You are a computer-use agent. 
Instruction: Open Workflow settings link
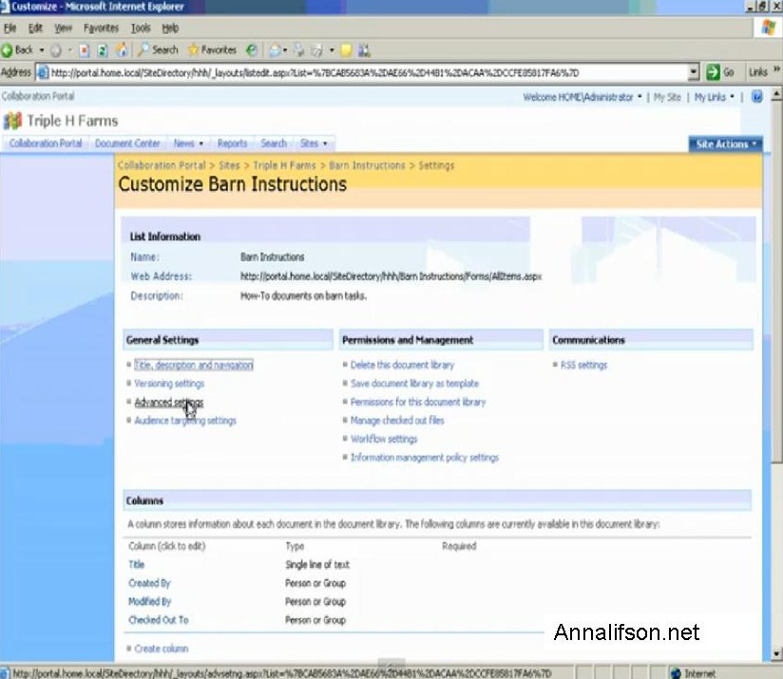coord(384,439)
